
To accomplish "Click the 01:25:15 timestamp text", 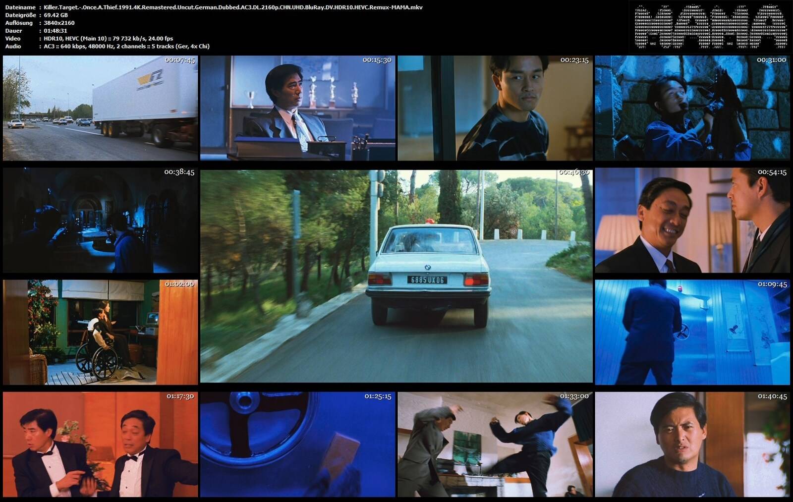I will pos(378,396).
